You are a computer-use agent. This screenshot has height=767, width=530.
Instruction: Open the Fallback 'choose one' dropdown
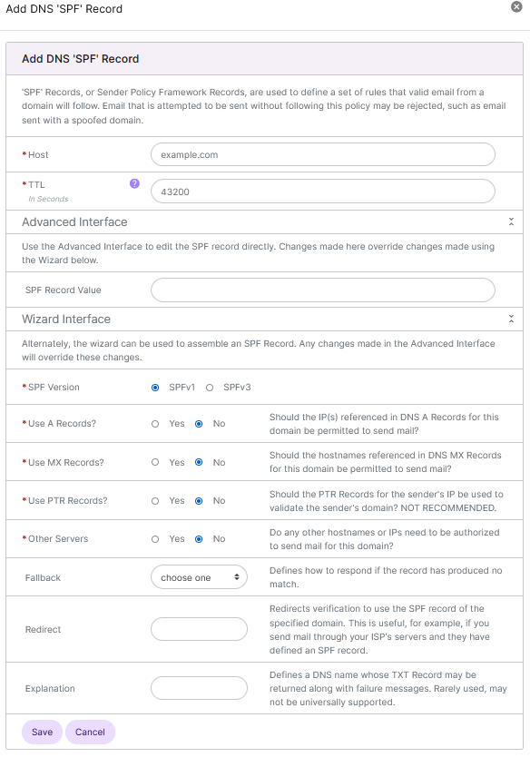click(199, 577)
